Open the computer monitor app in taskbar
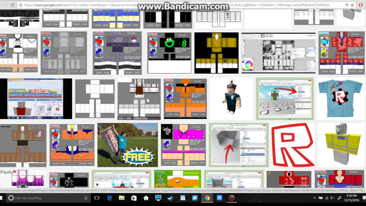The width and height of the screenshot is (366, 206). click(158, 198)
